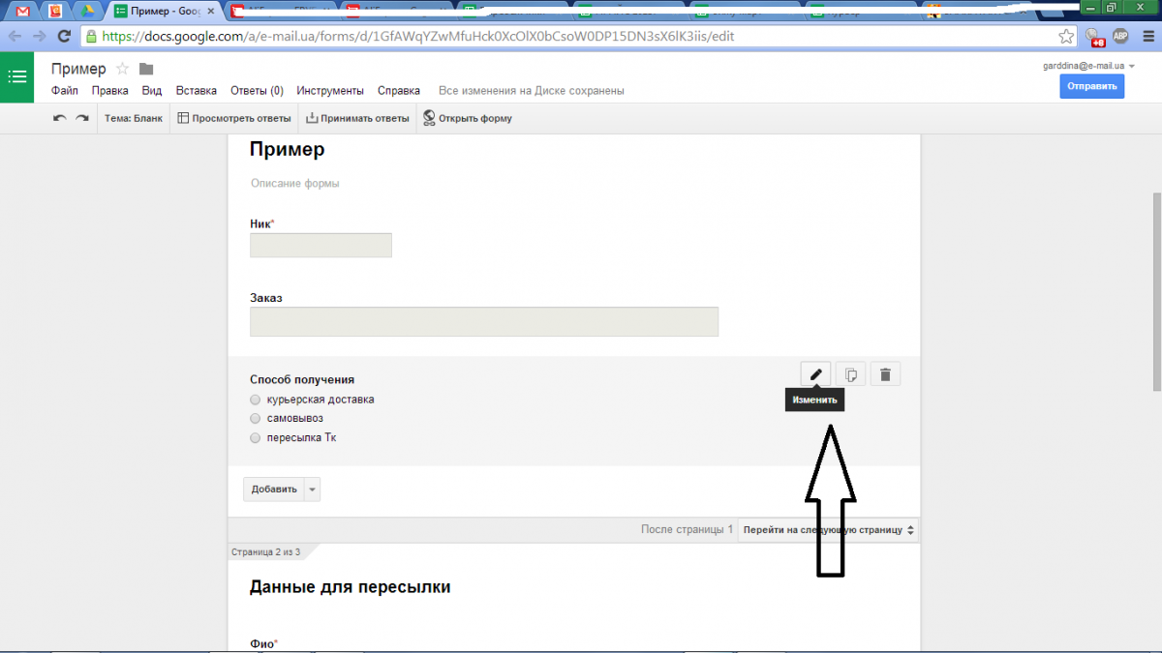Delete the Способ получения question via trash icon

[x=885, y=373]
